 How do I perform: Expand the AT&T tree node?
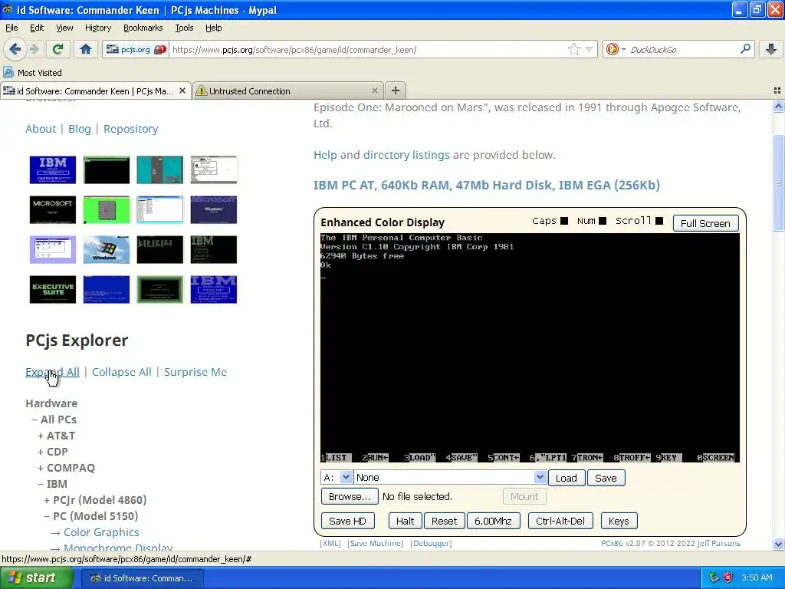[x=41, y=436]
